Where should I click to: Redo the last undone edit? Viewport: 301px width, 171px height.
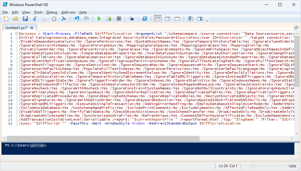[x=87, y=19]
